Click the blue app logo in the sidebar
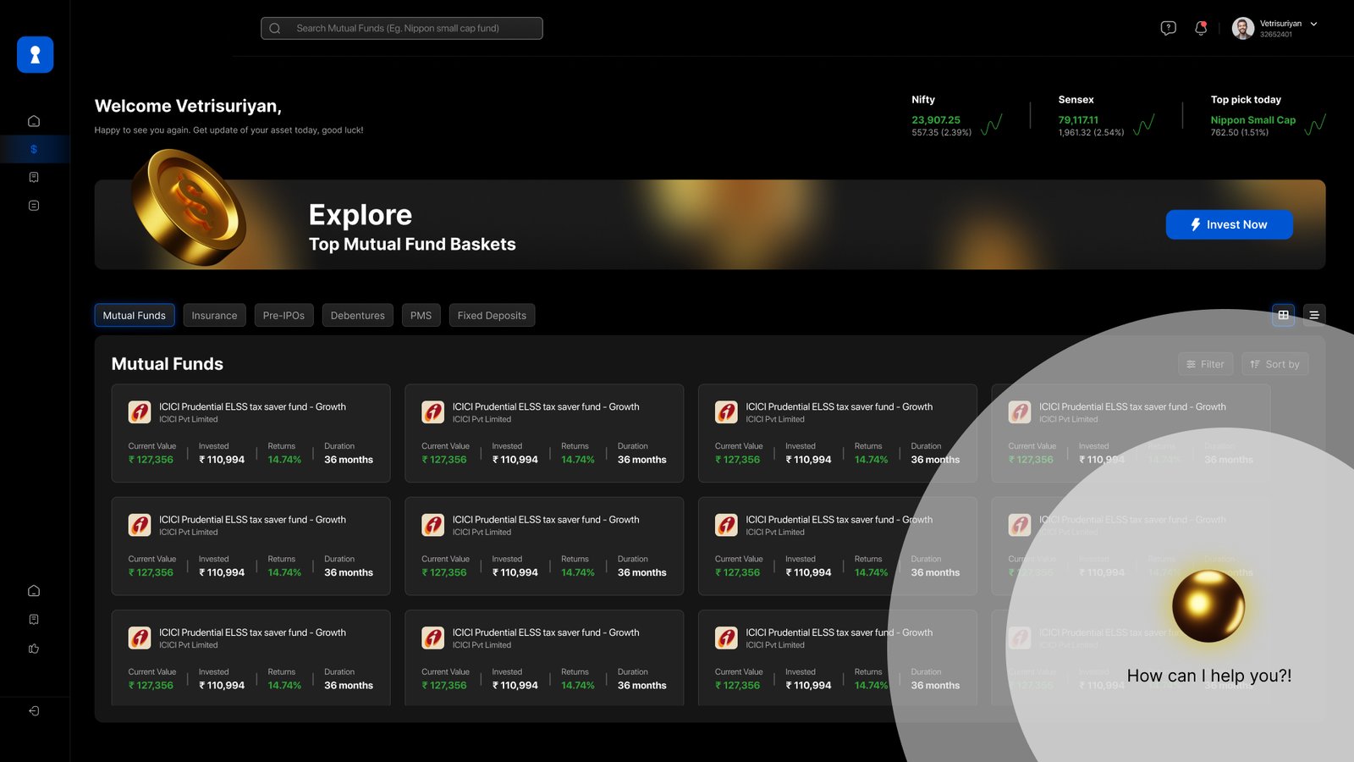 [x=35, y=54]
